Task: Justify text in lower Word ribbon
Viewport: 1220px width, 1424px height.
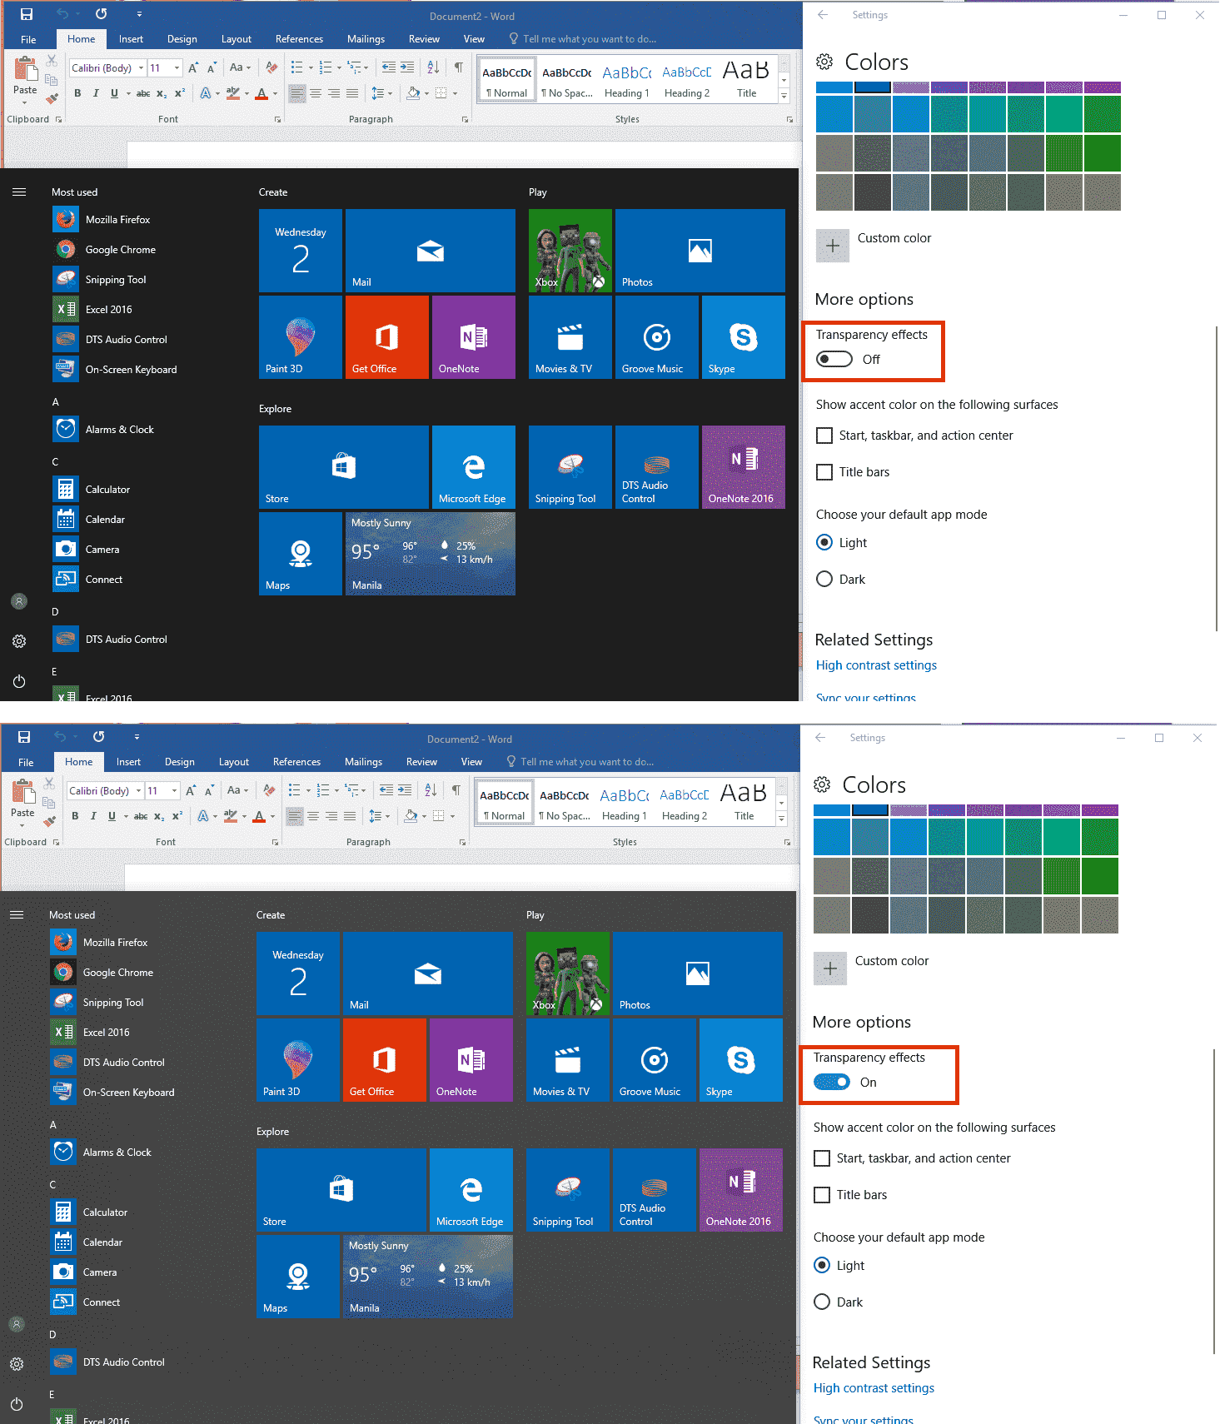Action: pos(350,816)
